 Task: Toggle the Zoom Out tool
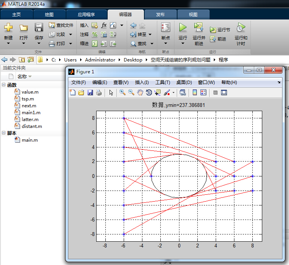coord(131,92)
